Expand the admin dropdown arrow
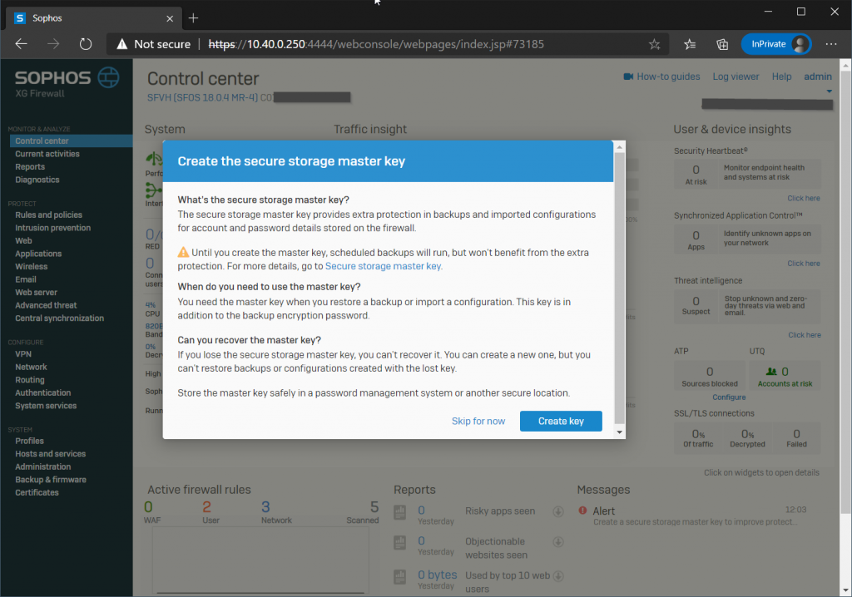The image size is (852, 597). coord(830,91)
